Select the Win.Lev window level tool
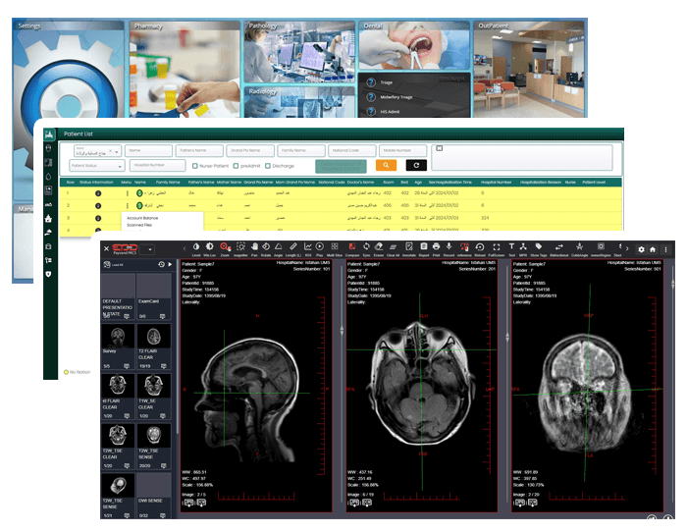The image size is (687, 532). click(x=209, y=248)
